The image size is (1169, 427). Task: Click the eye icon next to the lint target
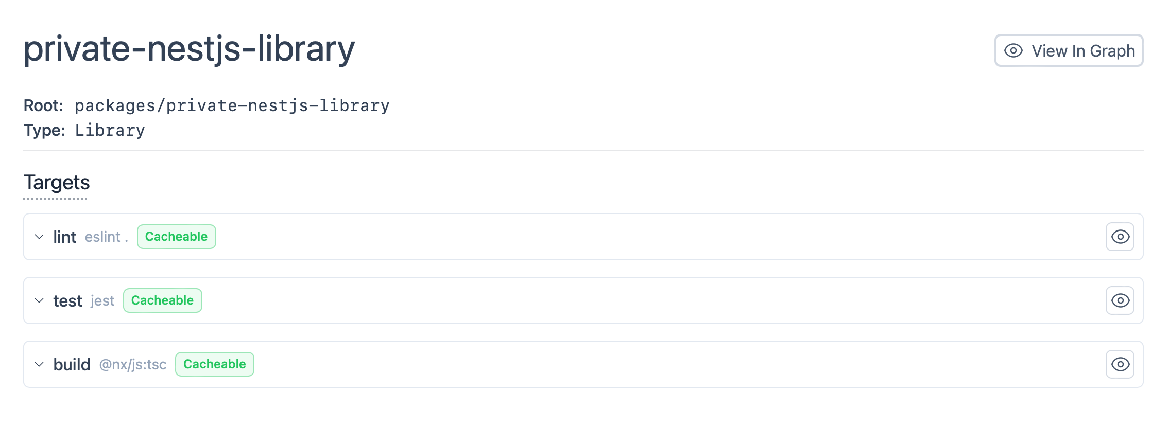coord(1120,237)
